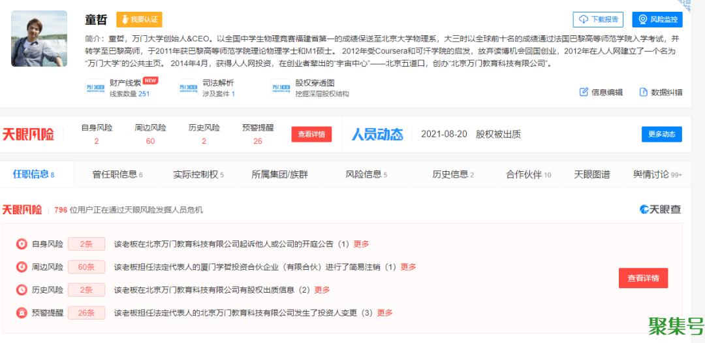Image resolution: width=705 pixels, height=343 pixels.
Task: Click the blue 更多动态 button
Action: point(661,134)
